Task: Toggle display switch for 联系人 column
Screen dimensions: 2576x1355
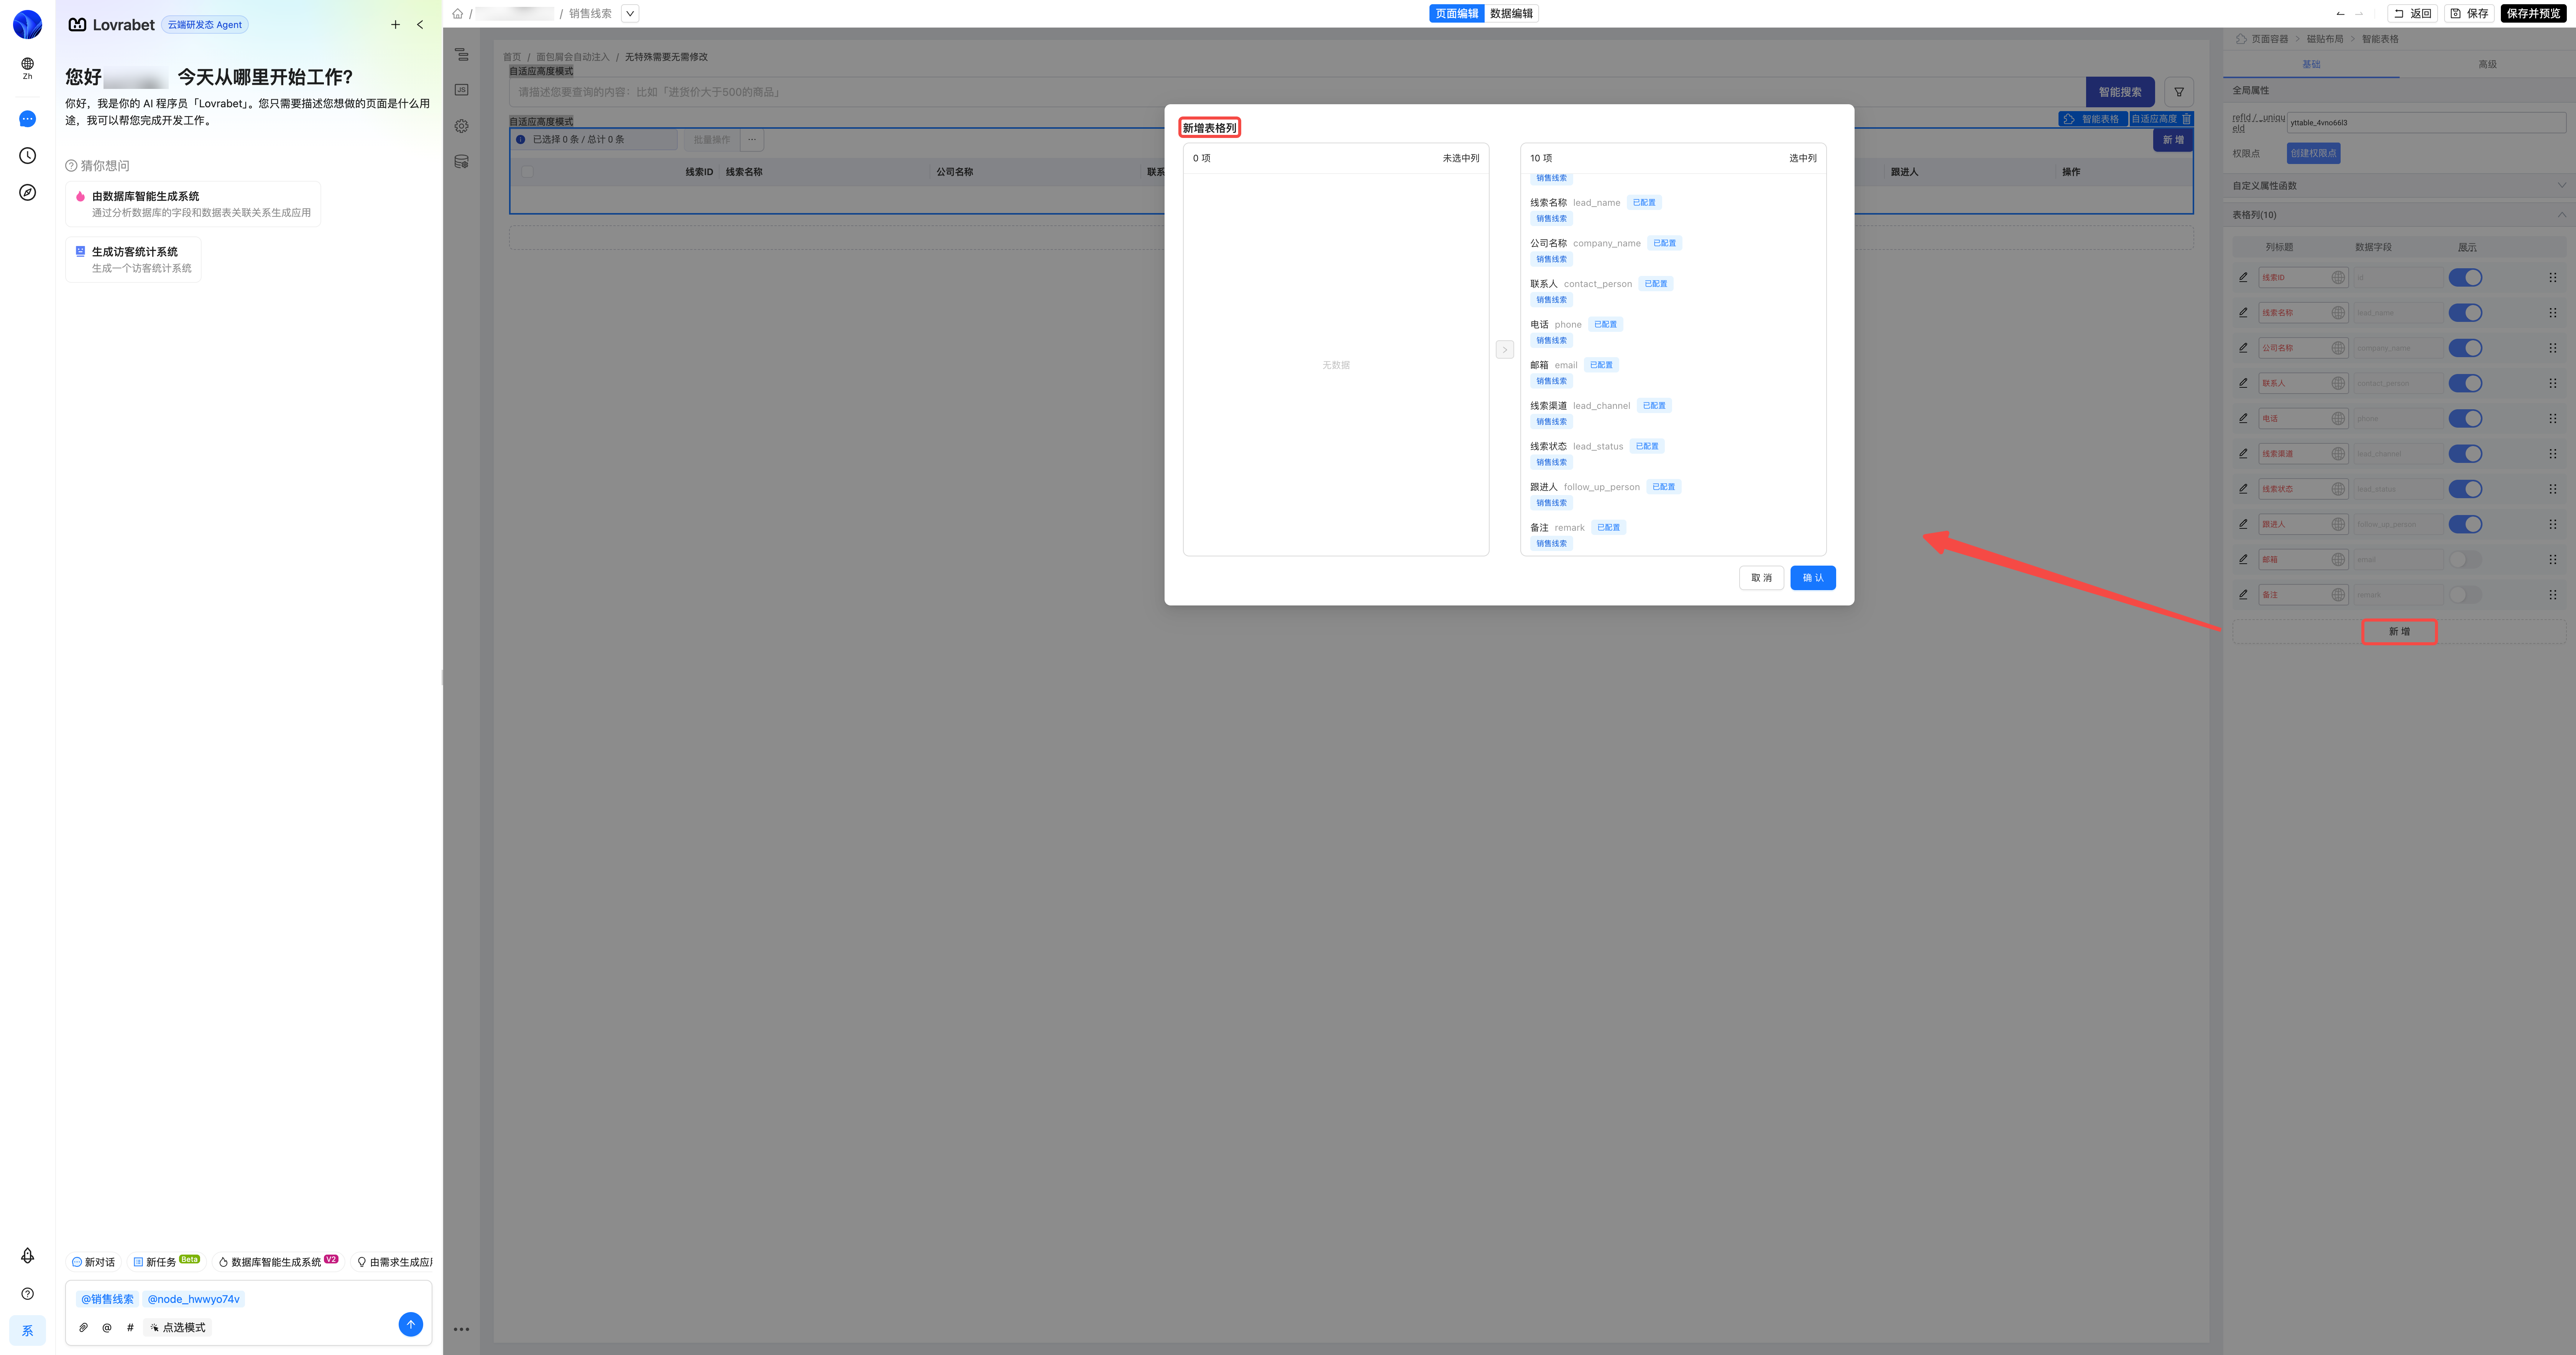Action: pos(2465,383)
